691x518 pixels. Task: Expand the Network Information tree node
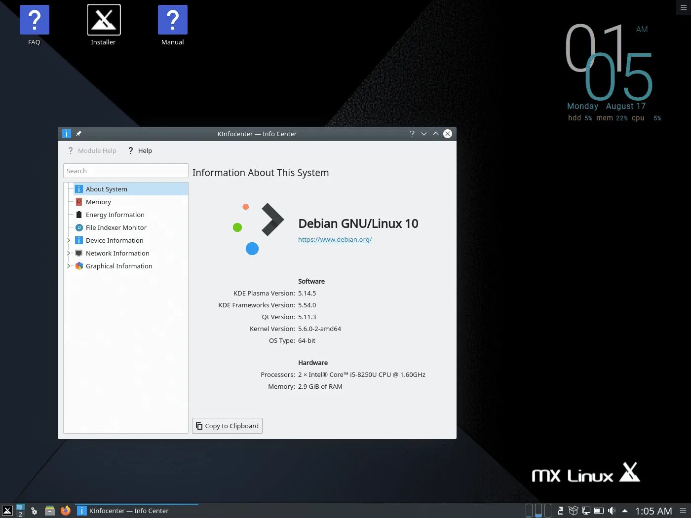[x=69, y=253]
